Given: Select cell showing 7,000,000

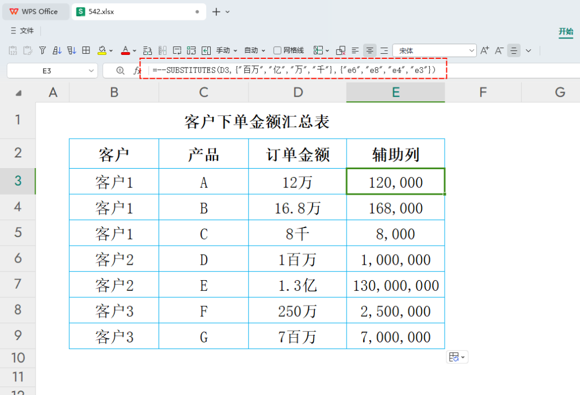Looking at the screenshot, I should [x=395, y=336].
